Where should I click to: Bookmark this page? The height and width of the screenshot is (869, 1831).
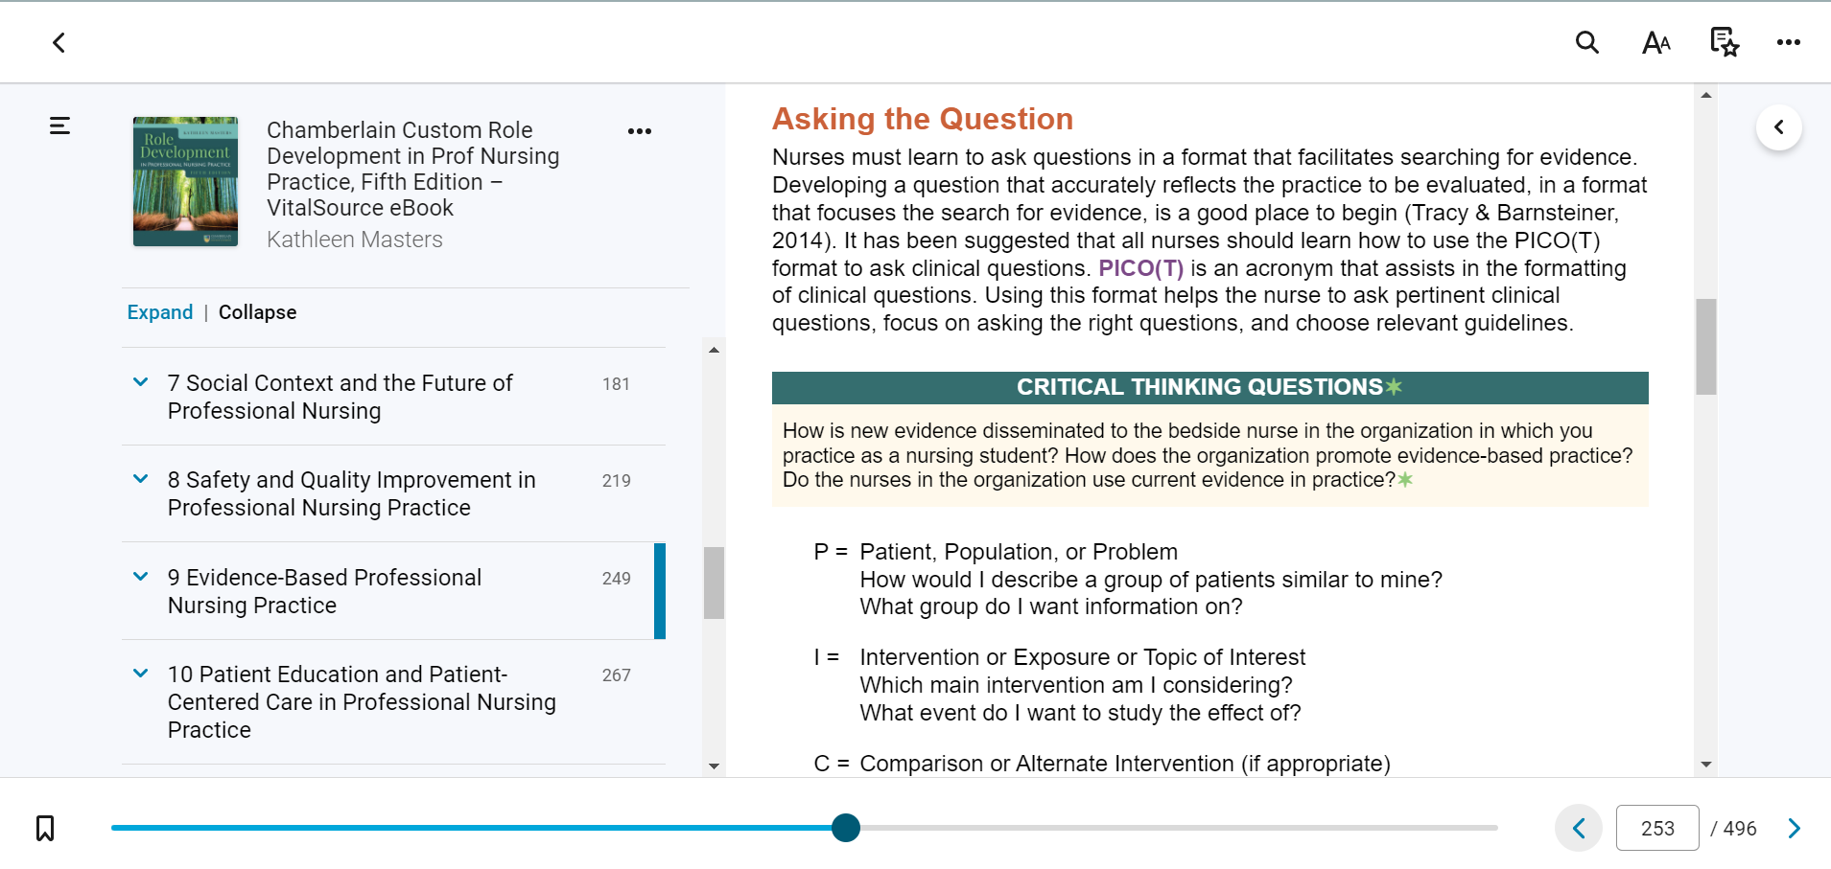point(45,828)
